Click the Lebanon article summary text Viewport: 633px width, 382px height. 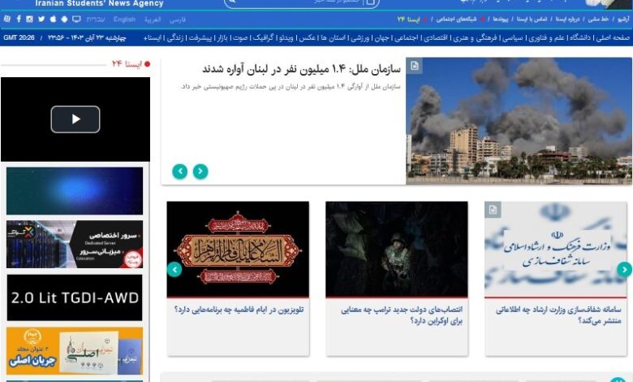(x=291, y=86)
